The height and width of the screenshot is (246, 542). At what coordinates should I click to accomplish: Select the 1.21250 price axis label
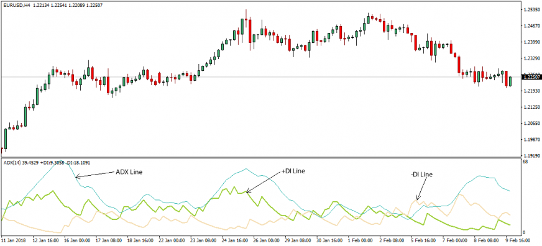(x=533, y=107)
